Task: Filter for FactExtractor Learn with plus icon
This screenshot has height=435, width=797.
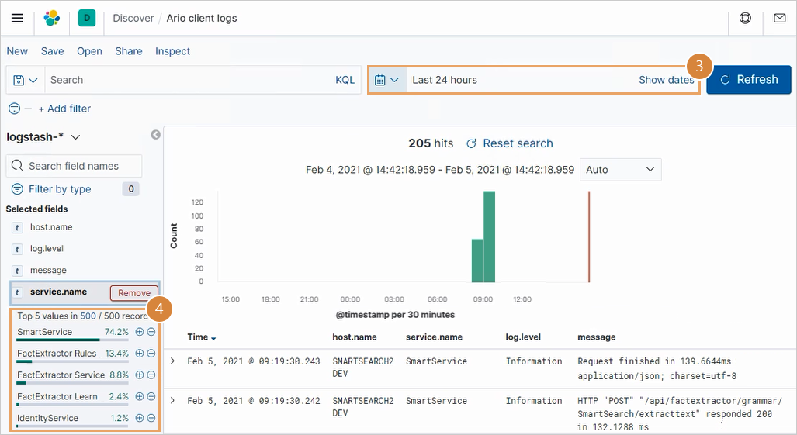Action: [140, 396]
